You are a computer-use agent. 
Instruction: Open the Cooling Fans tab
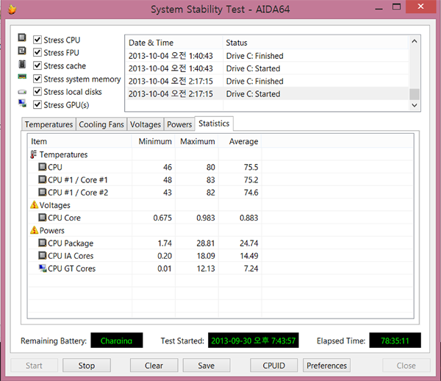tap(101, 124)
